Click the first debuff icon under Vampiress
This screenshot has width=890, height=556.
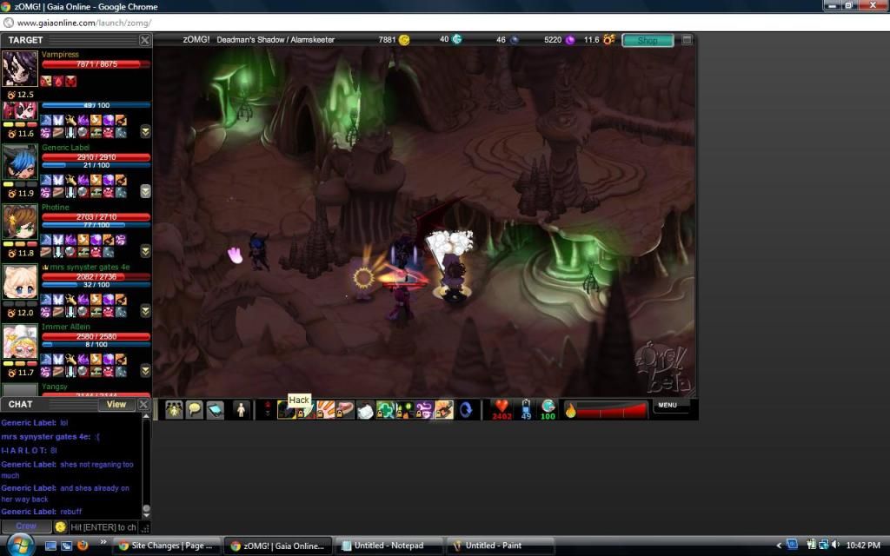(x=46, y=81)
